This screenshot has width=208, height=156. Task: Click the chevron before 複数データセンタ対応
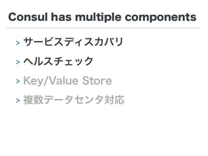point(18,100)
